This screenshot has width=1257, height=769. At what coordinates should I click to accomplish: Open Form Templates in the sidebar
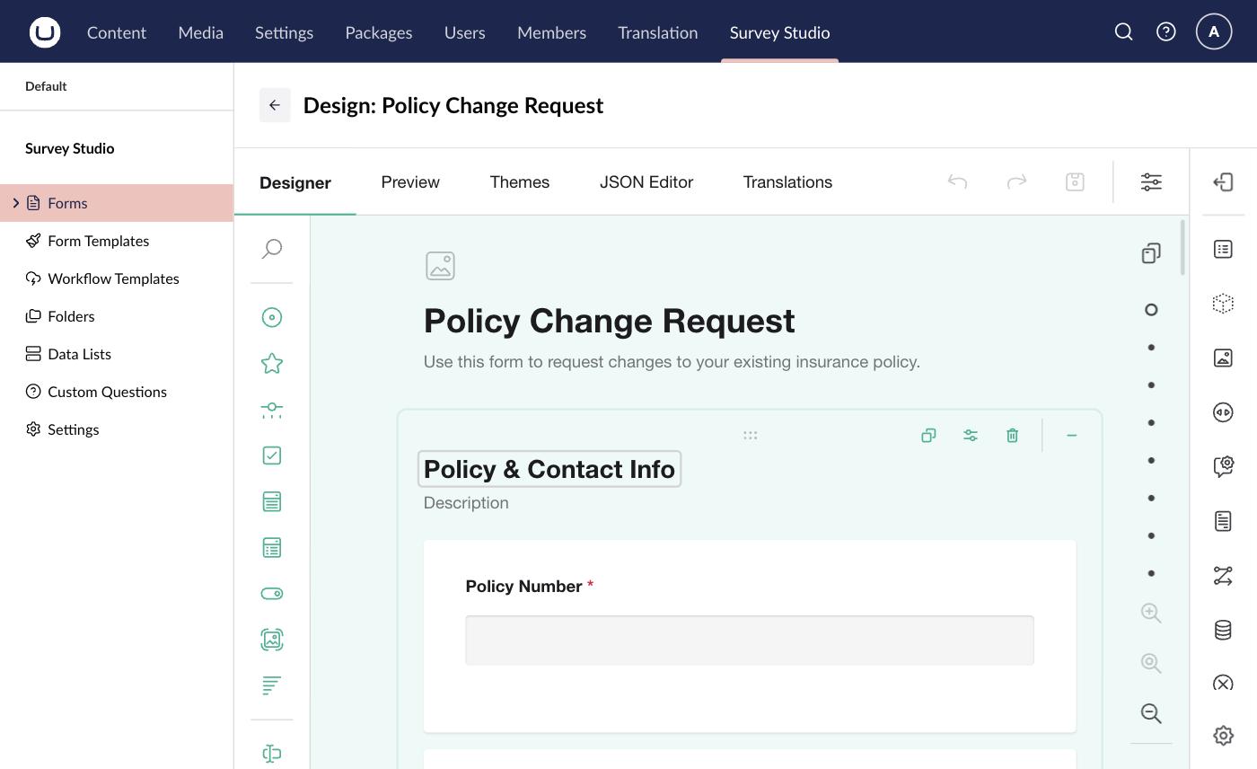click(x=117, y=241)
